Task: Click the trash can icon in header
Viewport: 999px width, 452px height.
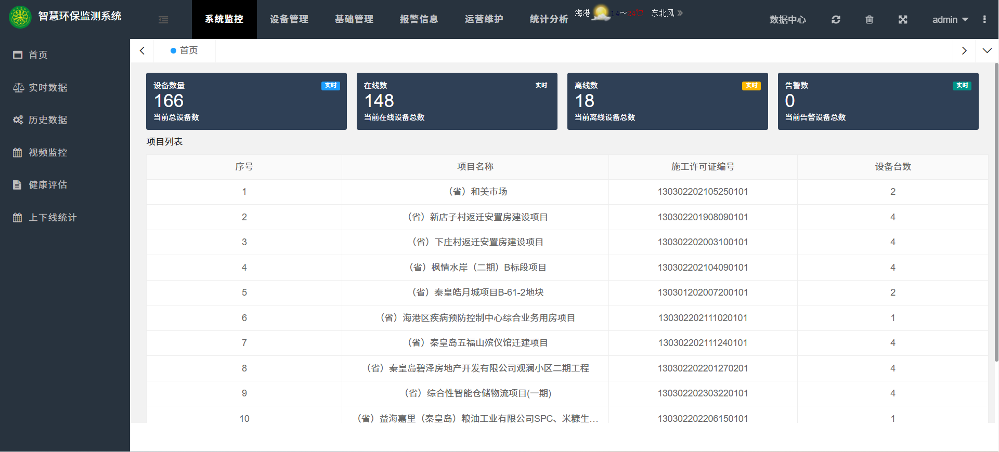Action: (x=869, y=20)
